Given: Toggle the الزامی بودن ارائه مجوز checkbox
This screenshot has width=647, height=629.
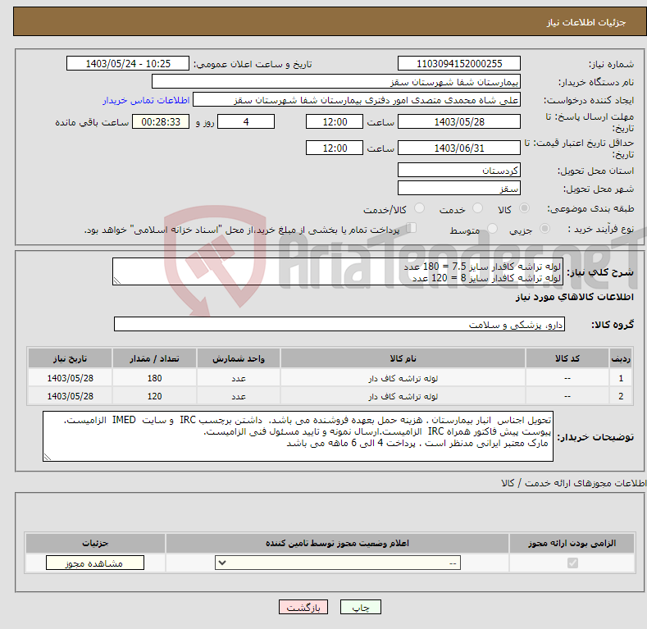Looking at the screenshot, I should point(572,563).
